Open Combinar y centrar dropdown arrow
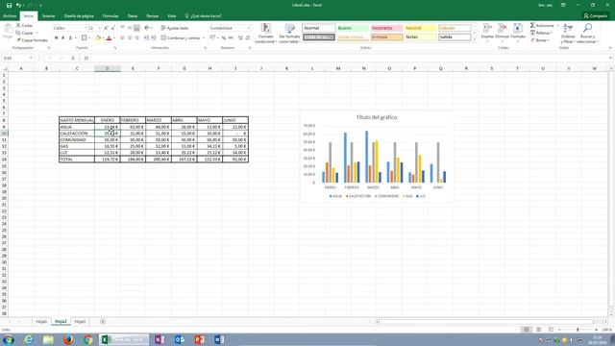 click(204, 38)
